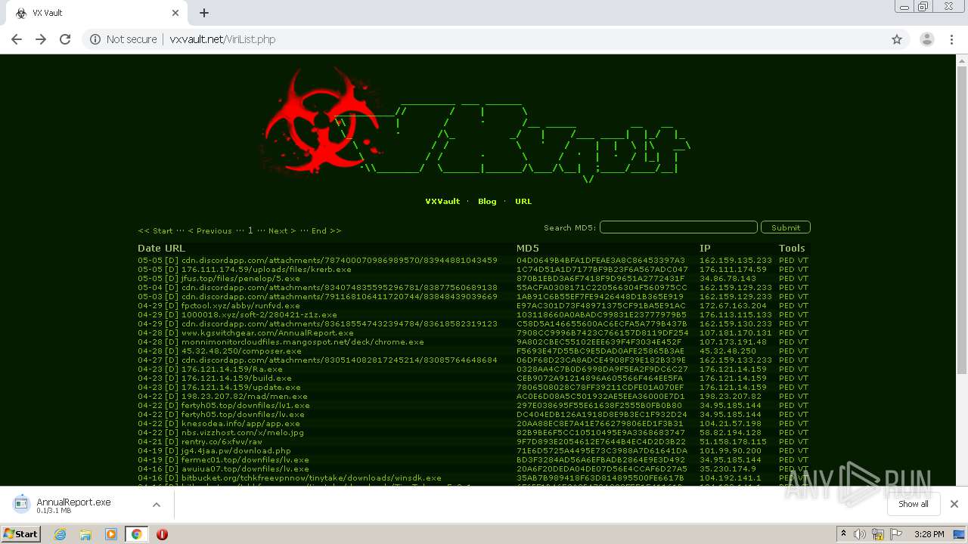968x544 pixels.
Task: Jump to End >> of list
Action: (326, 230)
